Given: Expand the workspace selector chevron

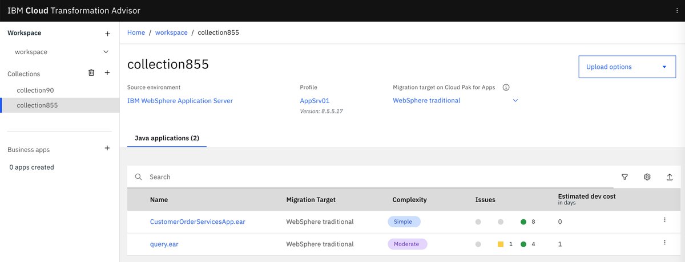Looking at the screenshot, I should click(106, 52).
